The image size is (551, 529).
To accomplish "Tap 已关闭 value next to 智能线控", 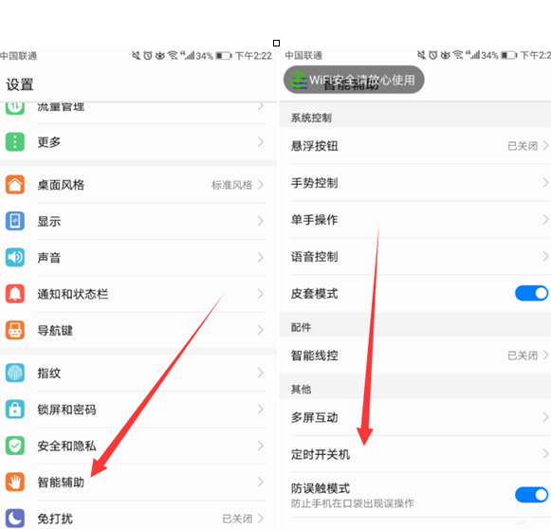I will [x=523, y=356].
